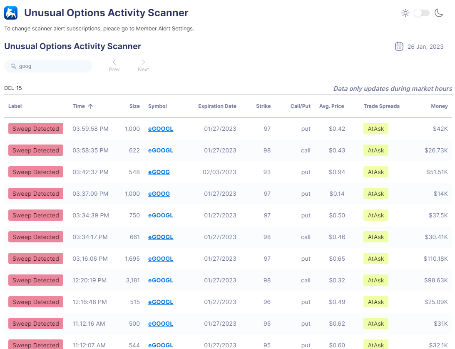This screenshot has height=349, width=455.
Task: Click the $42K money value
Action: [440, 129]
